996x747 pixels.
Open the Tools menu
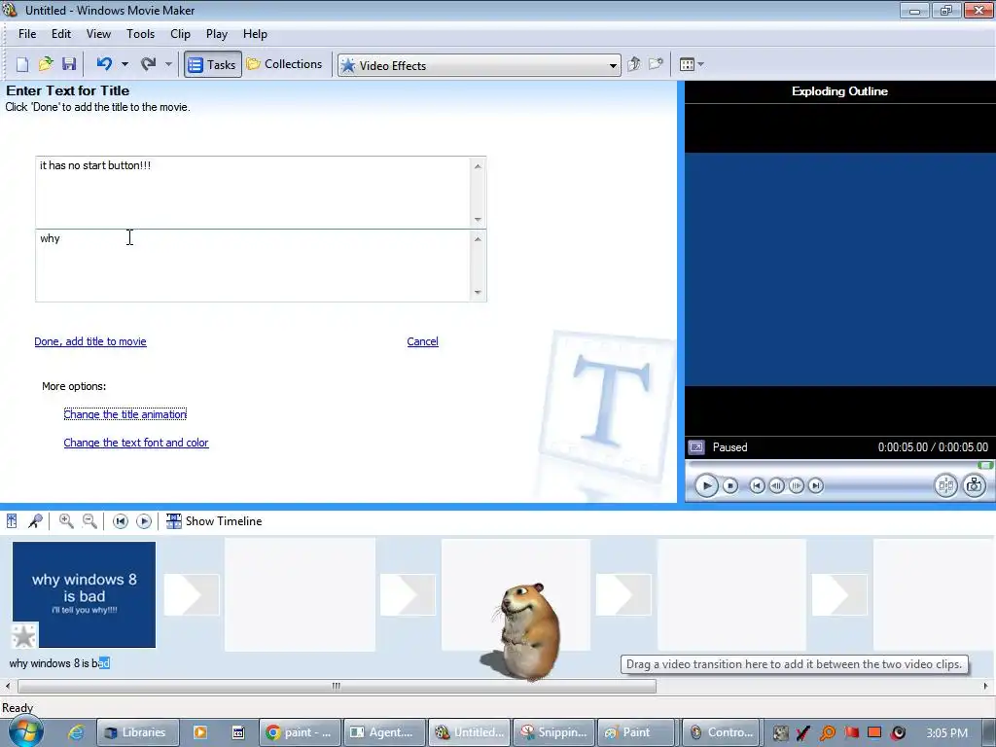[x=140, y=34]
